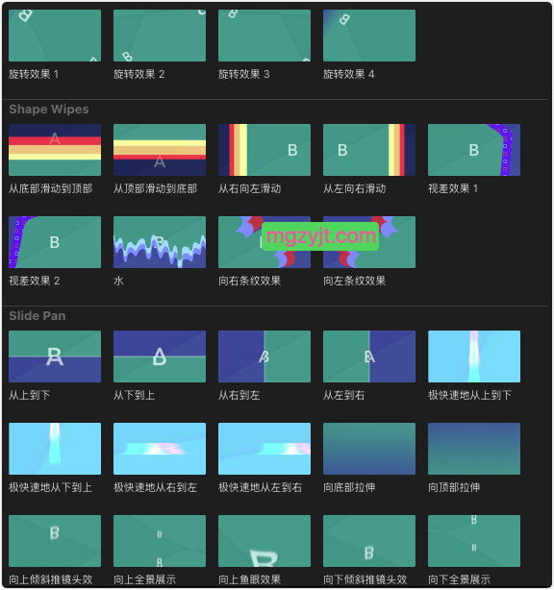Choose the 视差效果 2 transition thumbnail
The image size is (554, 590).
[x=55, y=242]
